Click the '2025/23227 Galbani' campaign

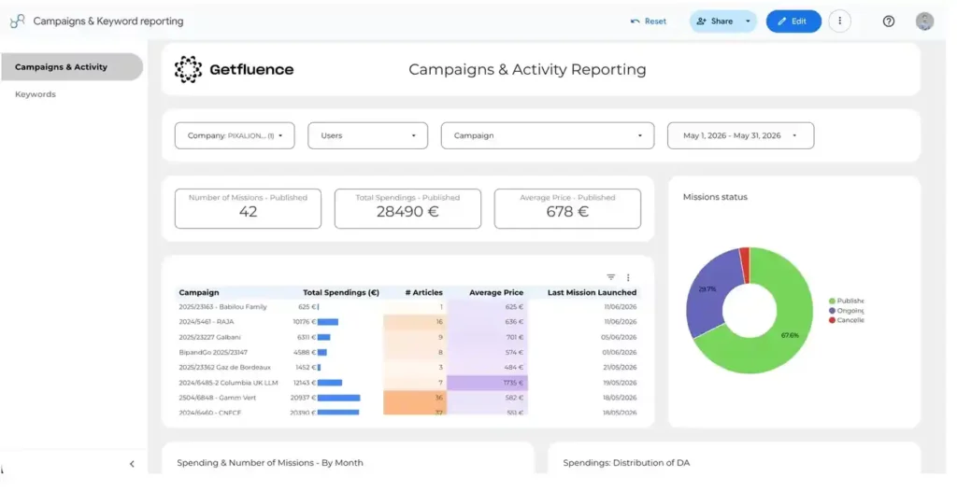pos(210,337)
